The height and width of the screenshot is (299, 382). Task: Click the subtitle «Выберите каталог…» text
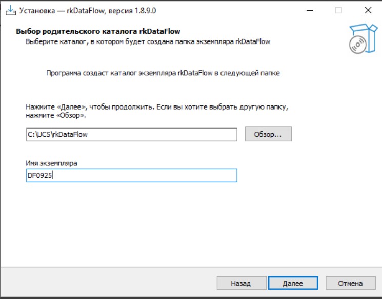(148, 41)
